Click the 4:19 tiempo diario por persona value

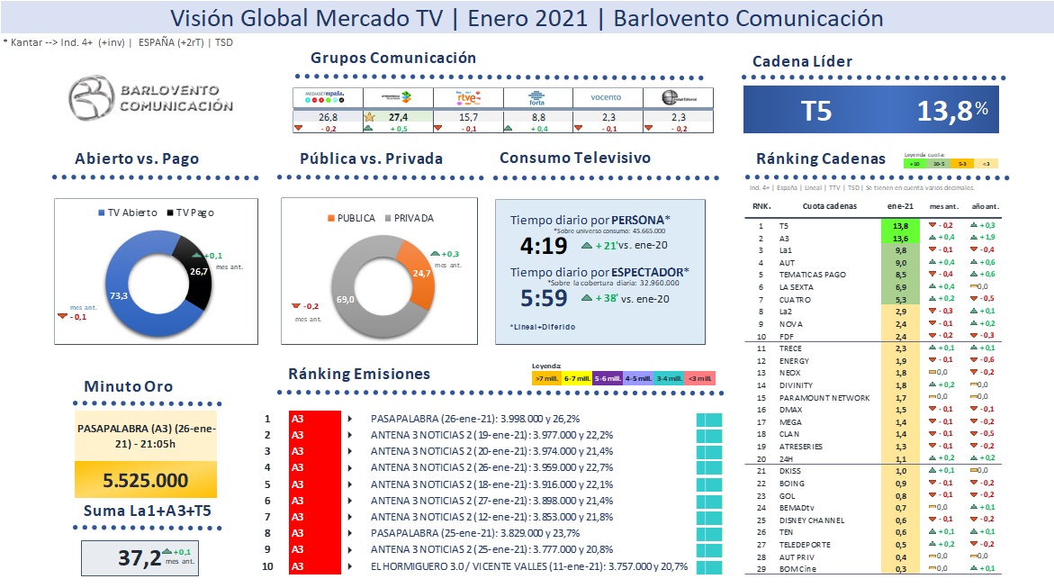tap(544, 246)
